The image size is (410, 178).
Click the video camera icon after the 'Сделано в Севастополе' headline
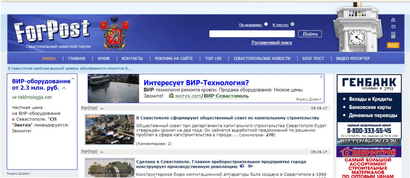point(250,166)
